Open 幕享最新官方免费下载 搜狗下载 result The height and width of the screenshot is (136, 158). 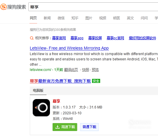(60, 81)
